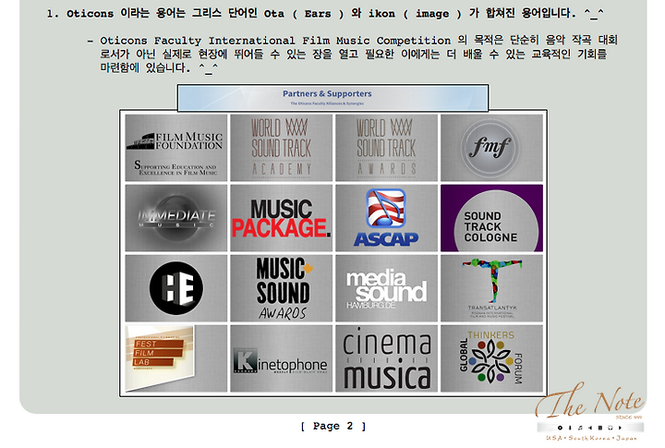Click the 'ikon ( image )' text
The width and height of the screenshot is (665, 448).
(x=415, y=14)
